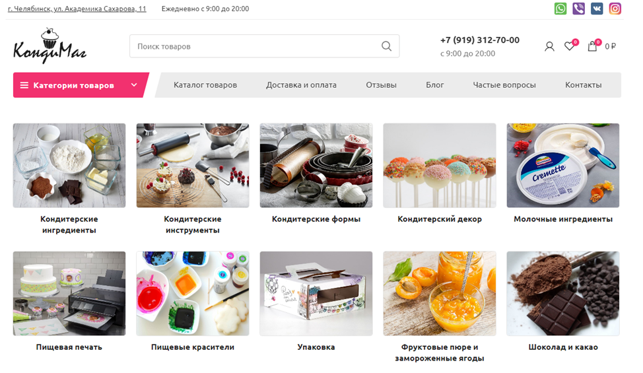Open the shopping cart bag icon
The height and width of the screenshot is (373, 643).
coord(592,46)
